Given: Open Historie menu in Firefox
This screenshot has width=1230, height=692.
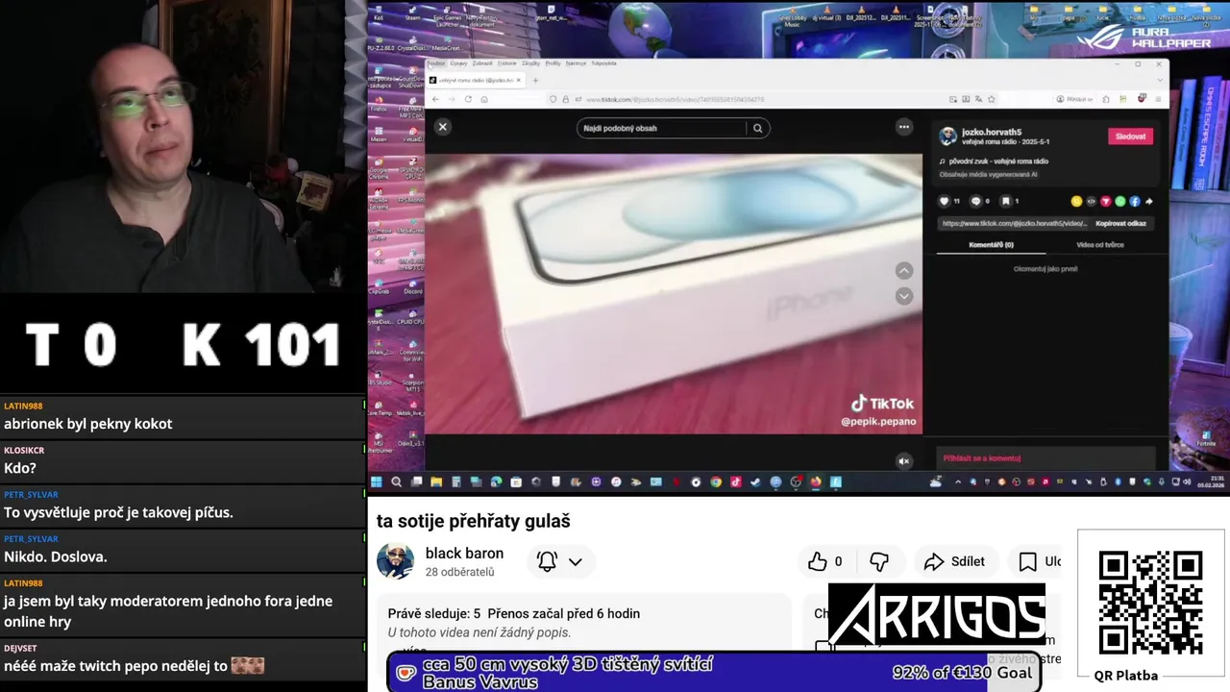Looking at the screenshot, I should click(506, 63).
